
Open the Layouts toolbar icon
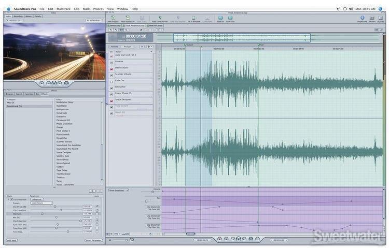(x=381, y=19)
